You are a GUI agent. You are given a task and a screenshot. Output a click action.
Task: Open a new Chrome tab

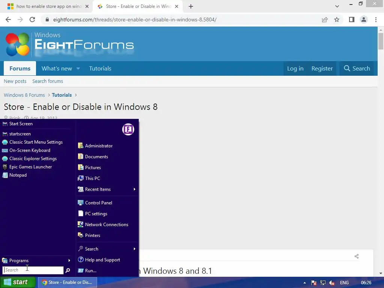191,6
